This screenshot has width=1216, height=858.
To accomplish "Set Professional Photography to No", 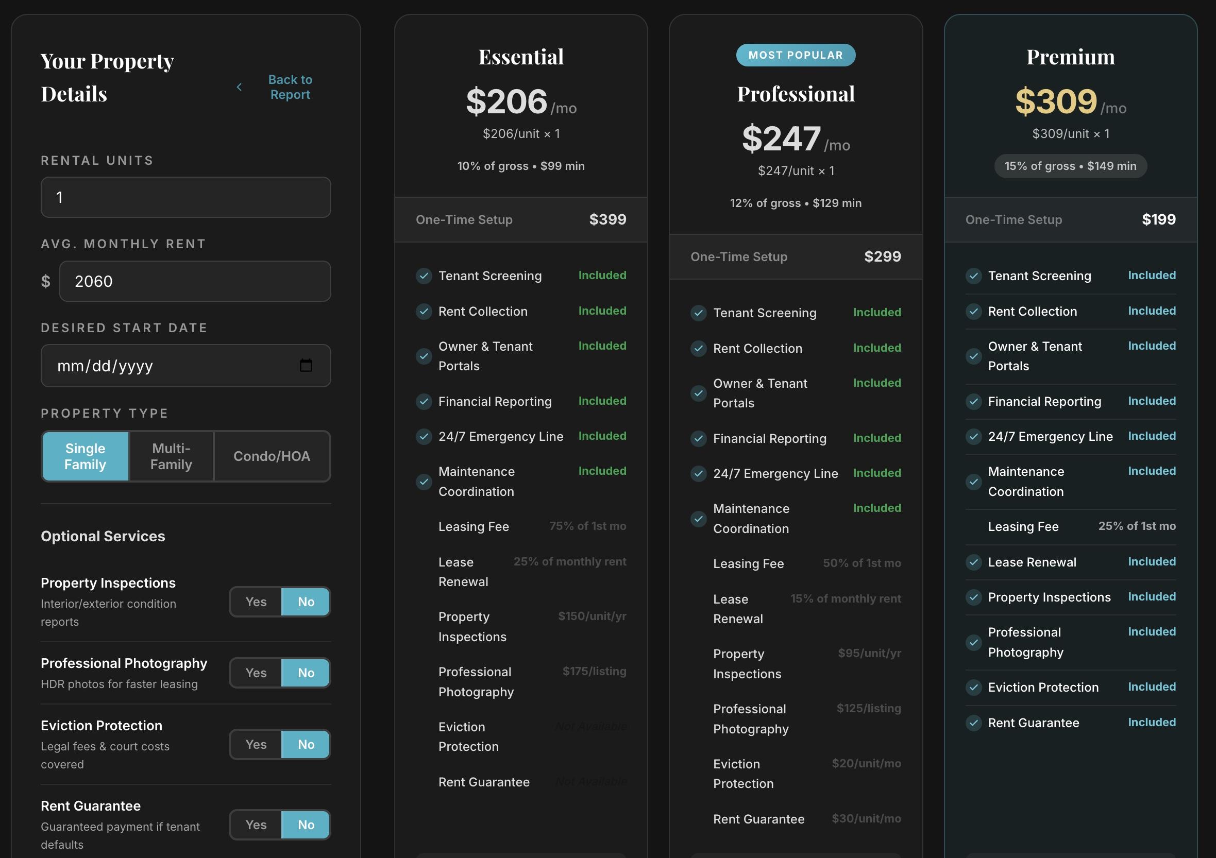I will (306, 673).
